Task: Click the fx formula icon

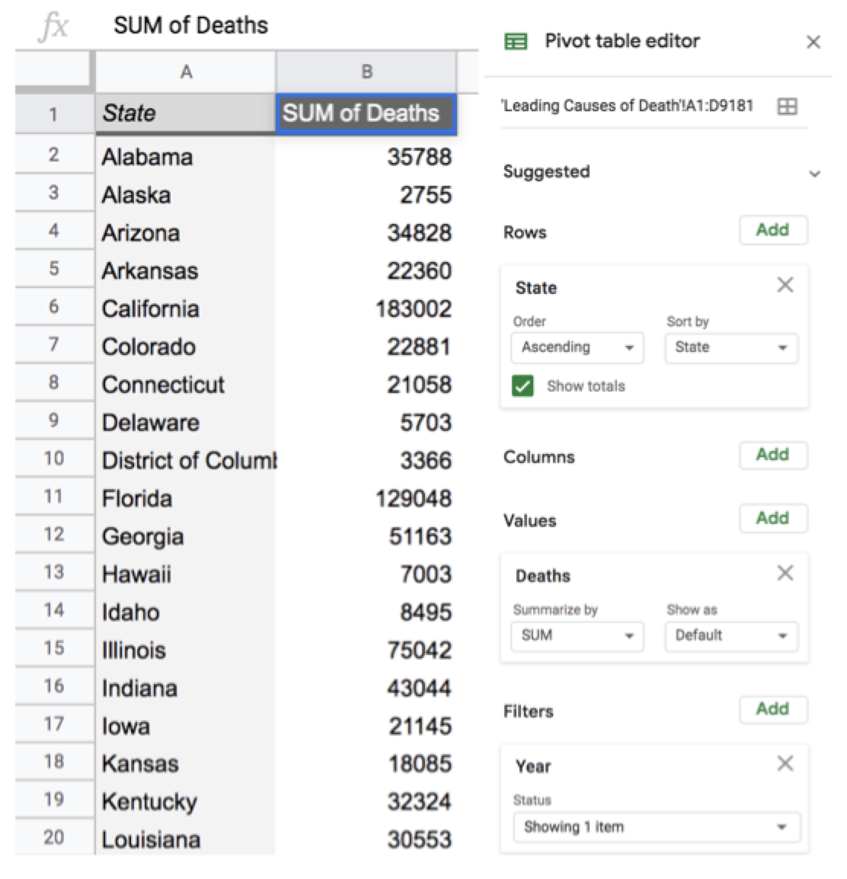Action: point(53,27)
